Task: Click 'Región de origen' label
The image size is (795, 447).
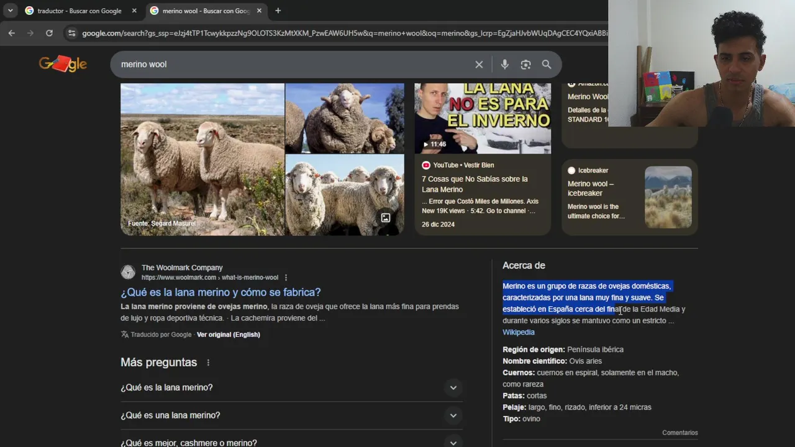Action: (x=534, y=350)
